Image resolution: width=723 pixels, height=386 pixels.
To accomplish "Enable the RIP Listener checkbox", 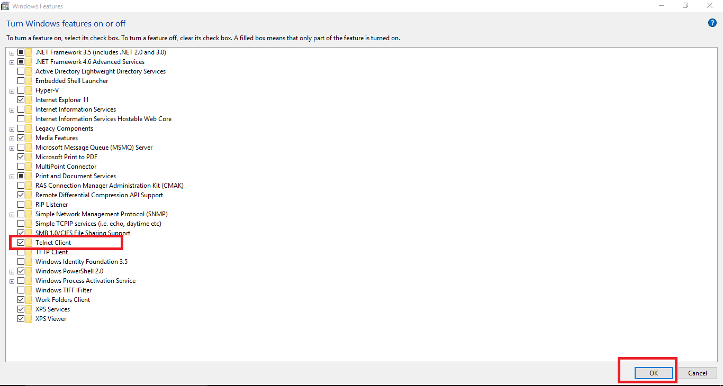I will tap(21, 205).
